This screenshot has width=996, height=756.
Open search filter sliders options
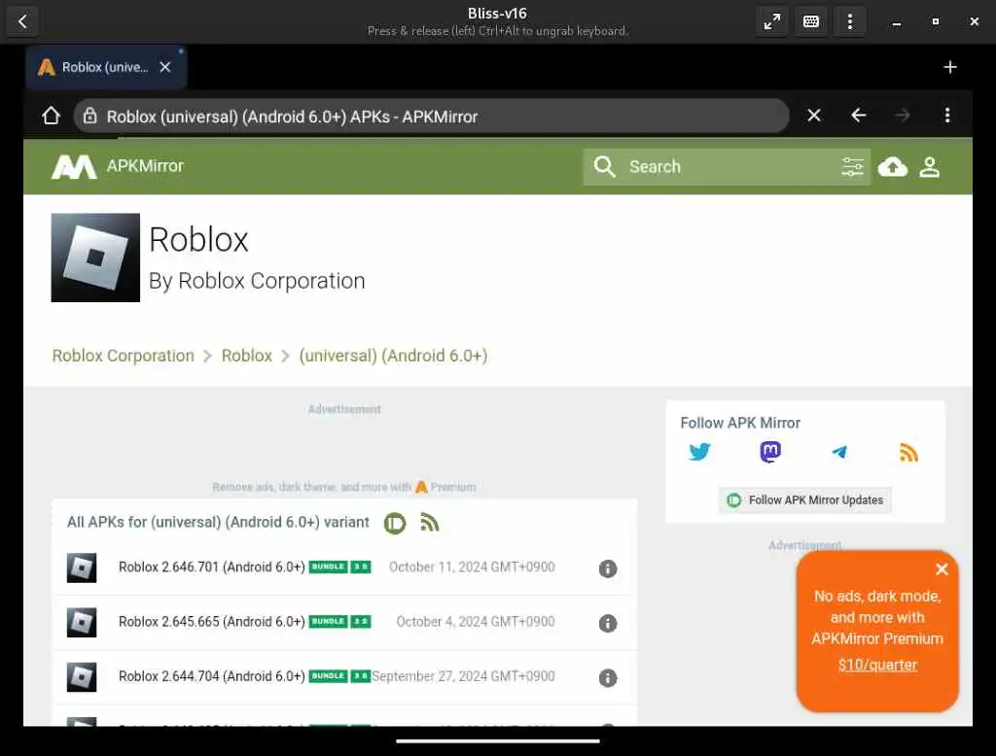coord(852,167)
